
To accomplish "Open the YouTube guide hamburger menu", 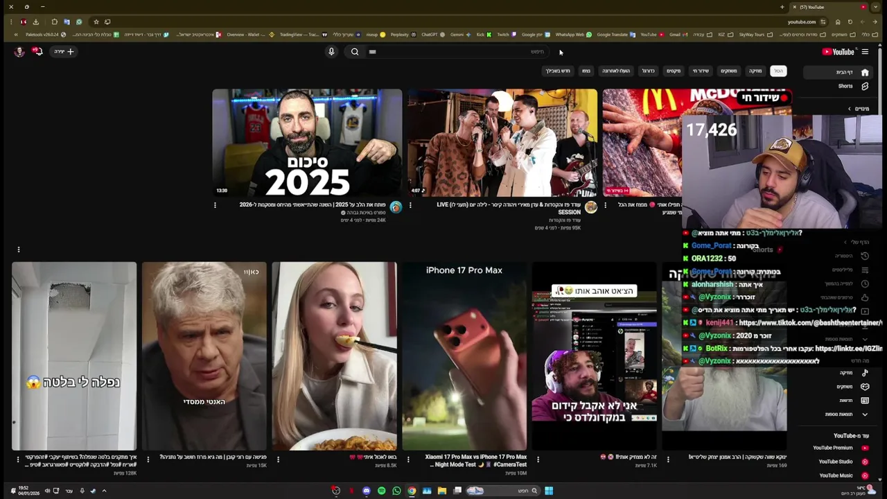I will 865,51.
